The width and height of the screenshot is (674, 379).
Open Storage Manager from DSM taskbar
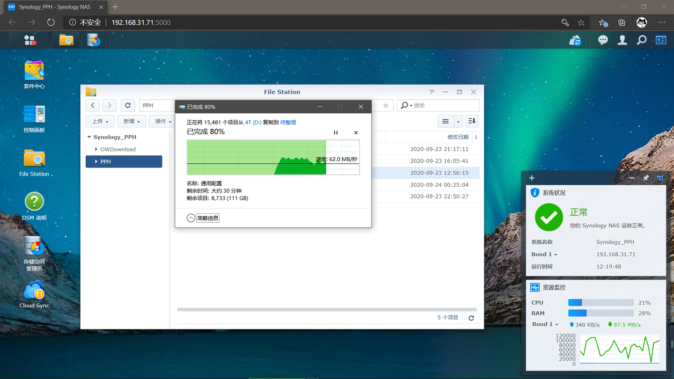pos(94,40)
